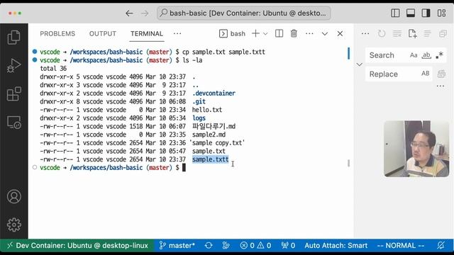This screenshot has width=454, height=255.
Task: Clear search results icon
Action: tap(397, 34)
